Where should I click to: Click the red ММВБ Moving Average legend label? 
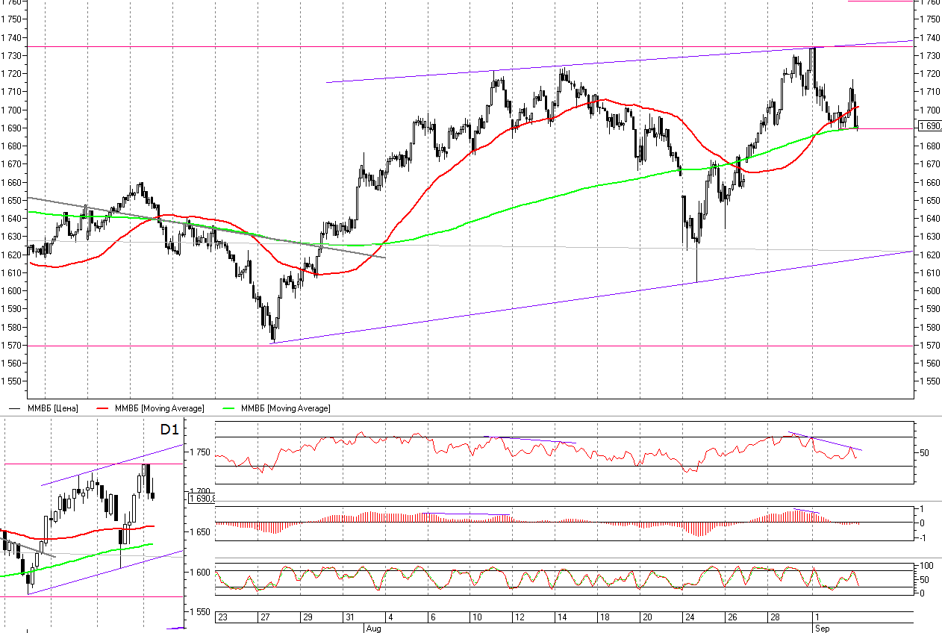(x=159, y=408)
